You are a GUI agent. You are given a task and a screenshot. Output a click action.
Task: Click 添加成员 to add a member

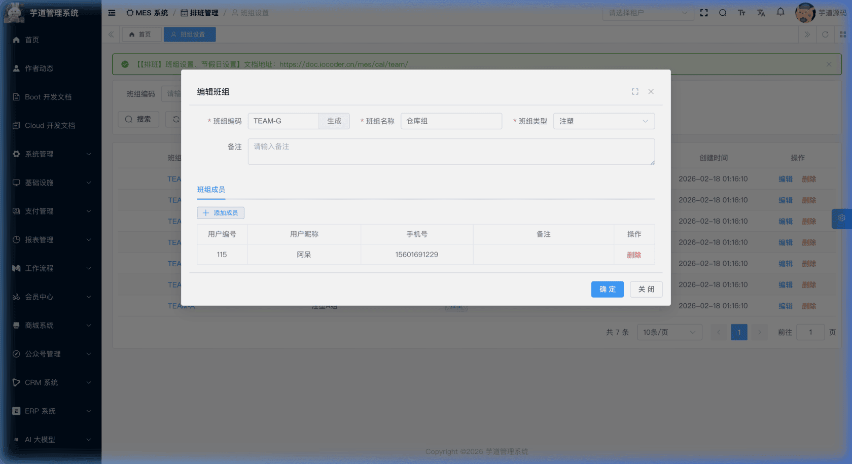tap(221, 212)
